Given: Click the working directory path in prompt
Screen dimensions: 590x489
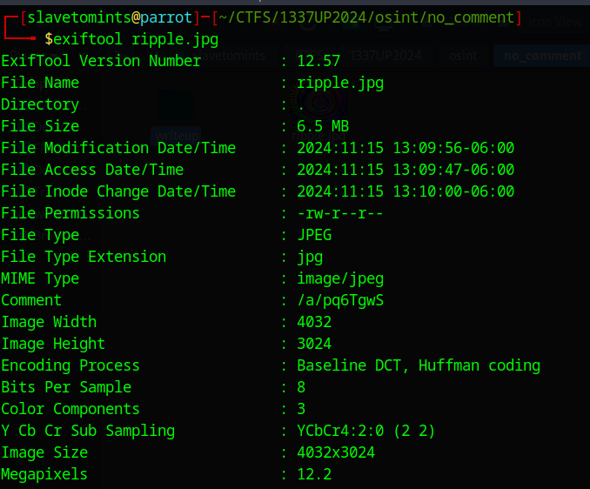Looking at the screenshot, I should [x=366, y=17].
